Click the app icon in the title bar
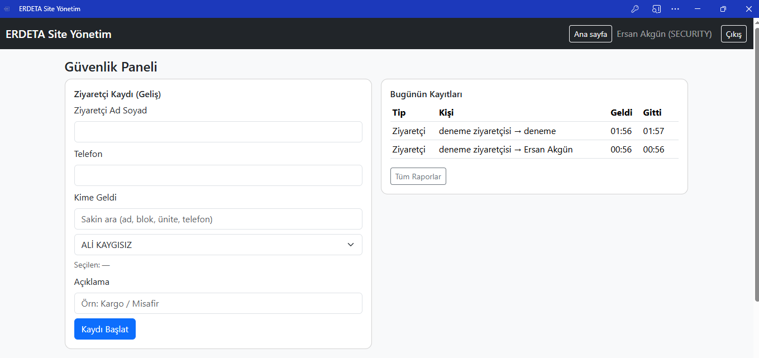This screenshot has height=358, width=759. [7, 9]
